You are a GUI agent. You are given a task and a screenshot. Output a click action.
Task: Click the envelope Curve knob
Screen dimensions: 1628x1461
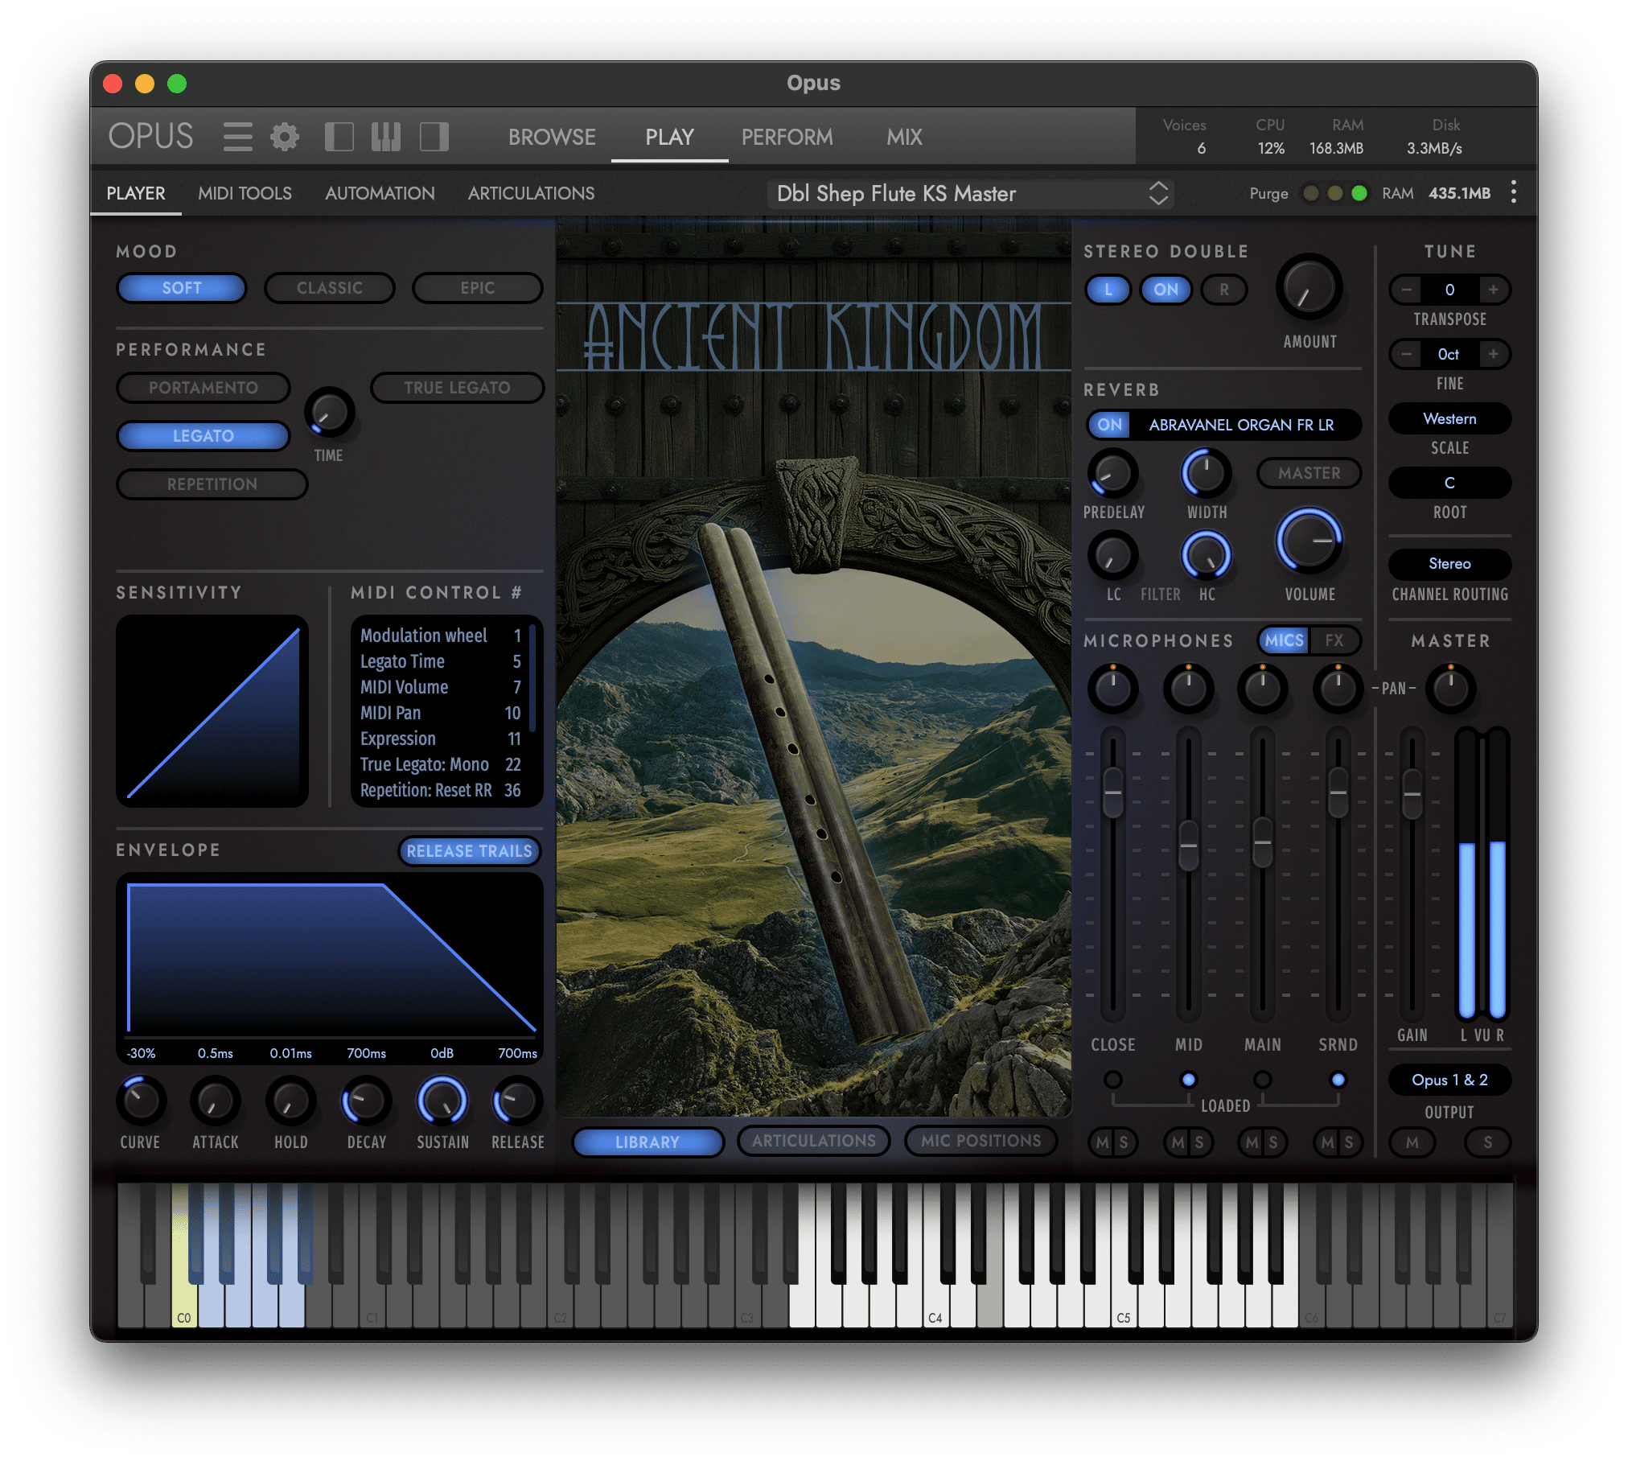click(141, 1101)
